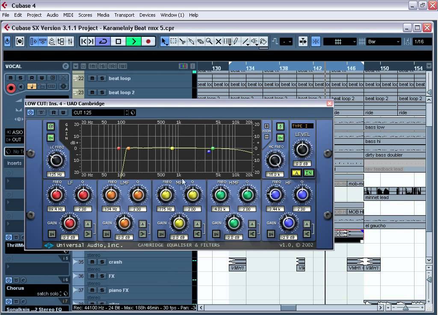Image resolution: width=438 pixels, height=315 pixels.
Task: Select the Play speaker tool
Action: 255,42
